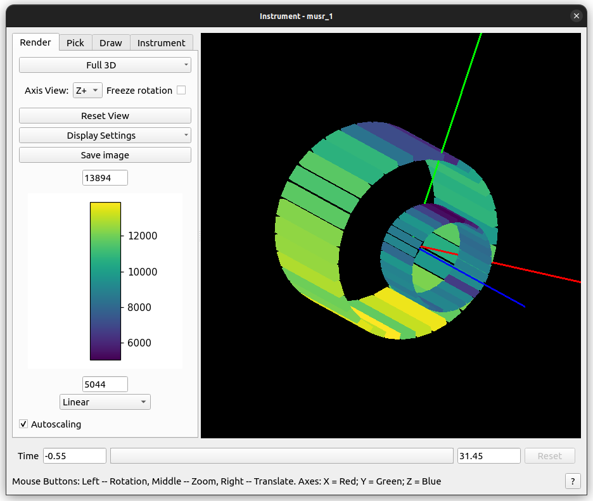
Task: Click the Time start field -0.55
Action: click(x=74, y=456)
